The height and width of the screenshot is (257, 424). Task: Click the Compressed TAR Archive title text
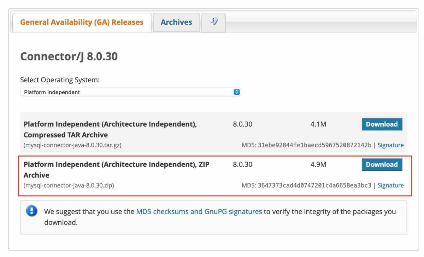[x=110, y=129]
